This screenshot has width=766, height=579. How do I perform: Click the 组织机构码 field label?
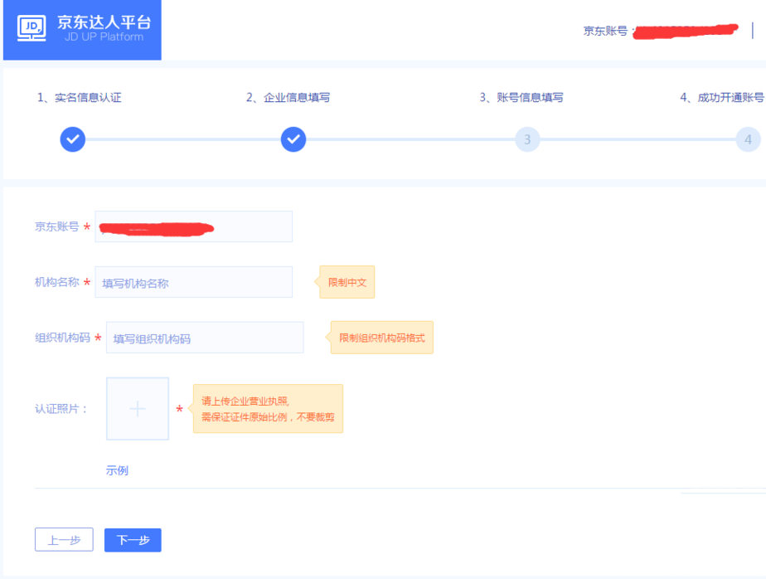[62, 338]
